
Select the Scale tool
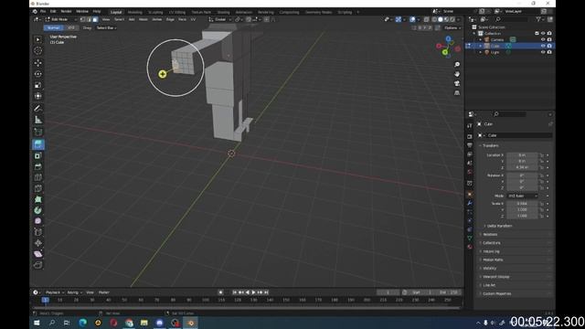tap(38, 85)
